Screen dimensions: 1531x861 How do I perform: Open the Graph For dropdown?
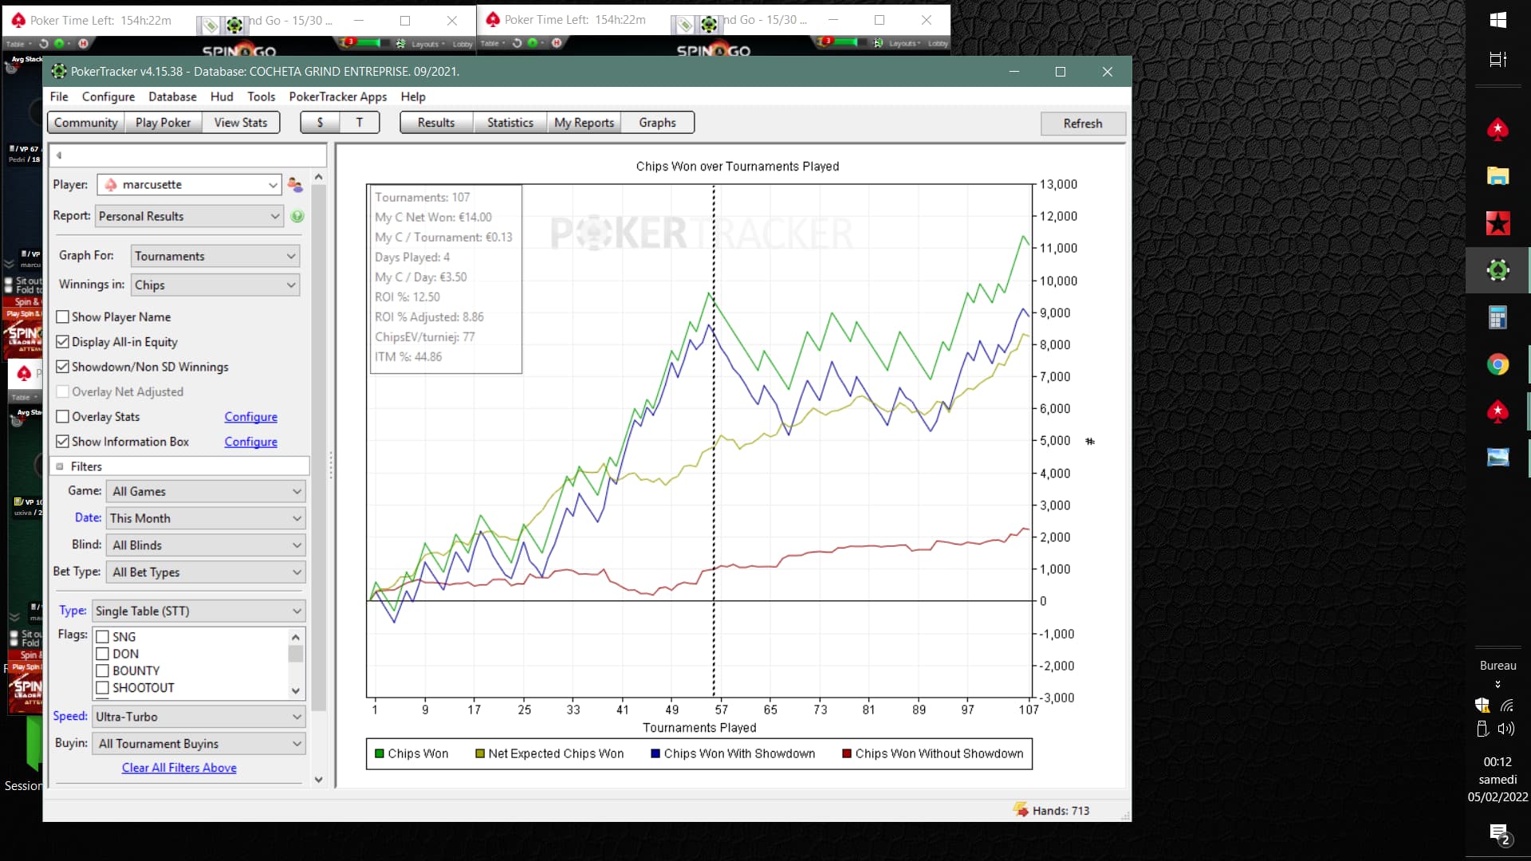pyautogui.click(x=215, y=256)
